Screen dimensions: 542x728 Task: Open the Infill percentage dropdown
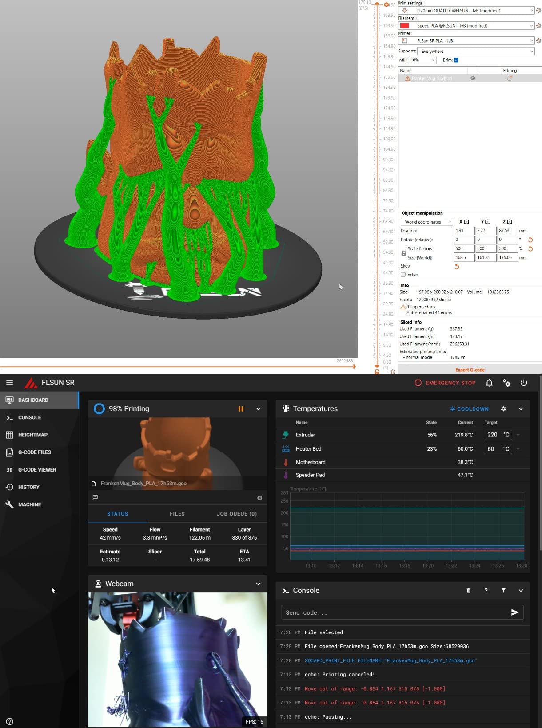pyautogui.click(x=422, y=60)
